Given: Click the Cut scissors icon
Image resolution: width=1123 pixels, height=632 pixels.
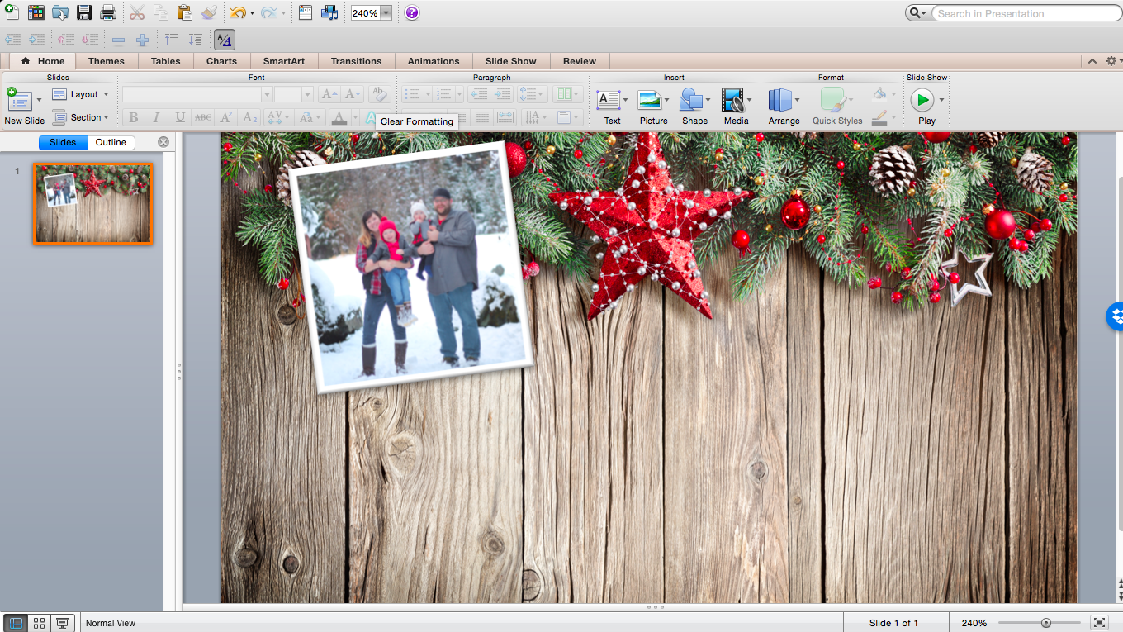Looking at the screenshot, I should (137, 12).
